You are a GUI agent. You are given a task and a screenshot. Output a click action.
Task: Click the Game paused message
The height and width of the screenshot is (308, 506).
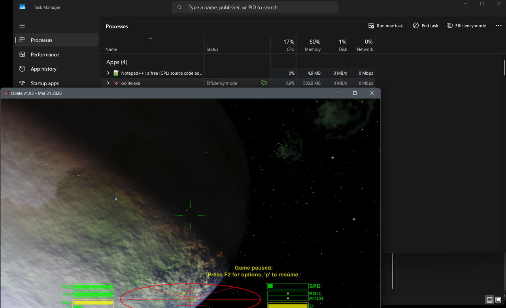[x=253, y=268]
